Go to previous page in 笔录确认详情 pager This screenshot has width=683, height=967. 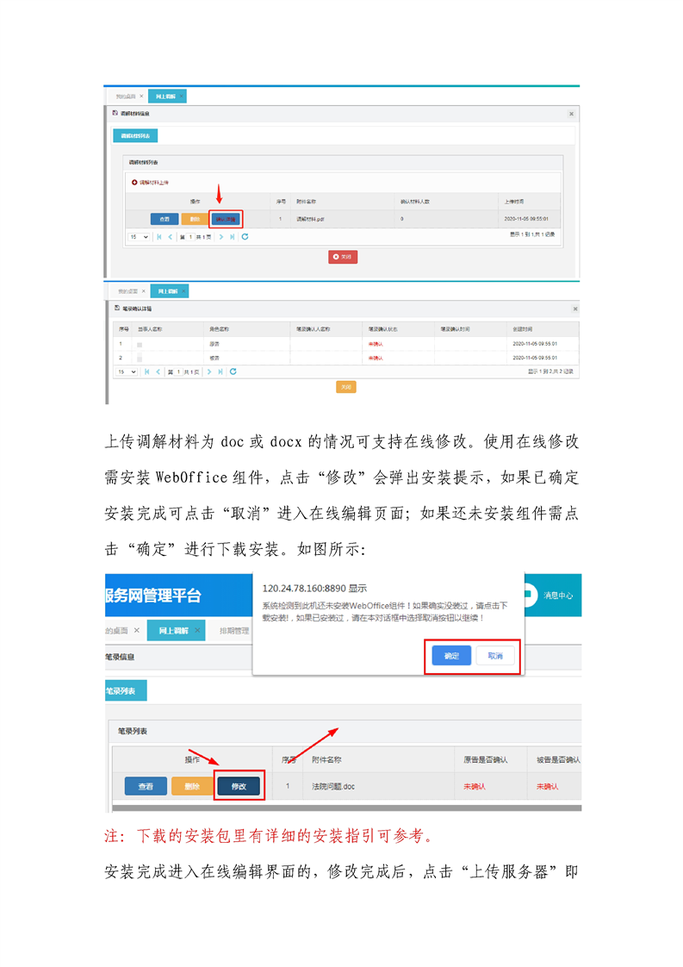pos(158,371)
